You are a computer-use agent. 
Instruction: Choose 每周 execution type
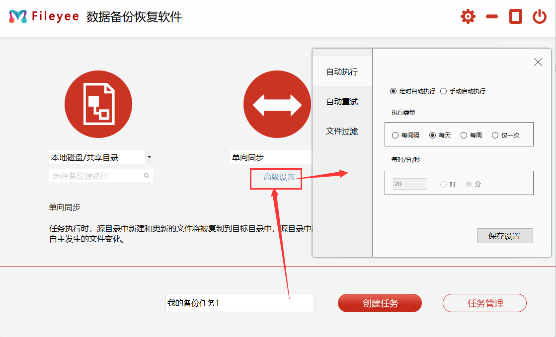(464, 135)
